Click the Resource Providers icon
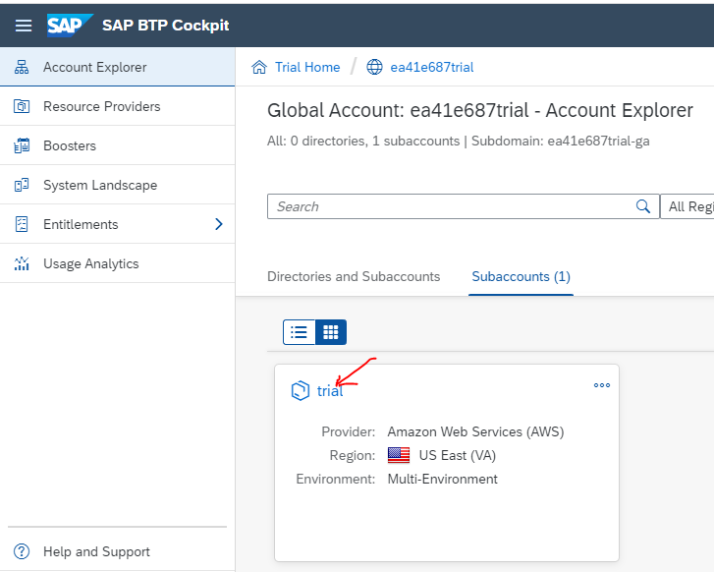 click(22, 106)
